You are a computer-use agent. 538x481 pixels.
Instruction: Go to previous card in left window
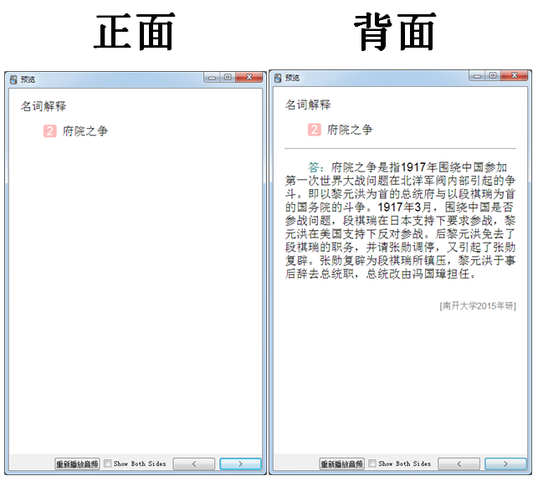[194, 463]
